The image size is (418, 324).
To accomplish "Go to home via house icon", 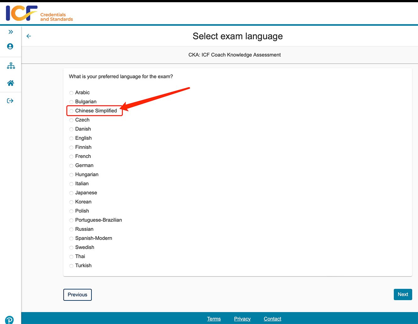I will coord(11,83).
